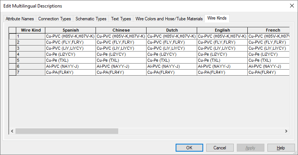This screenshot has height=155, width=298.
Task: Select row header for wire kind 4
Action: coord(12,54)
